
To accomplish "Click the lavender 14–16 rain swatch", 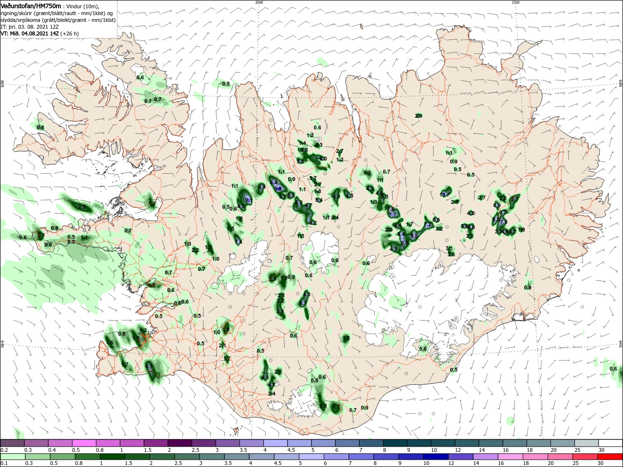I will pos(486,457).
